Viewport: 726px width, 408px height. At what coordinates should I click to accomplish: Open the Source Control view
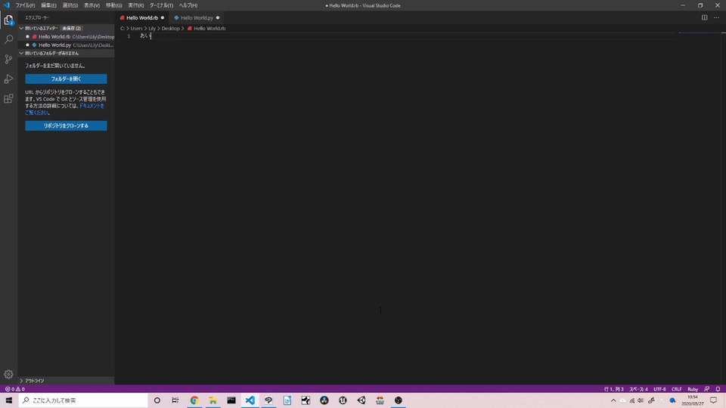[x=8, y=59]
